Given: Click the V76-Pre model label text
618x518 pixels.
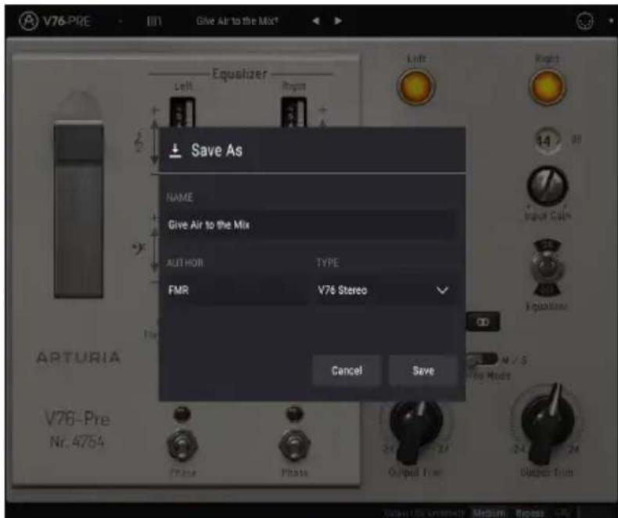Looking at the screenshot, I should coord(77,419).
